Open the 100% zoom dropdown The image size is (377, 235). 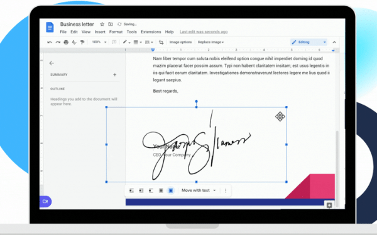click(x=99, y=42)
